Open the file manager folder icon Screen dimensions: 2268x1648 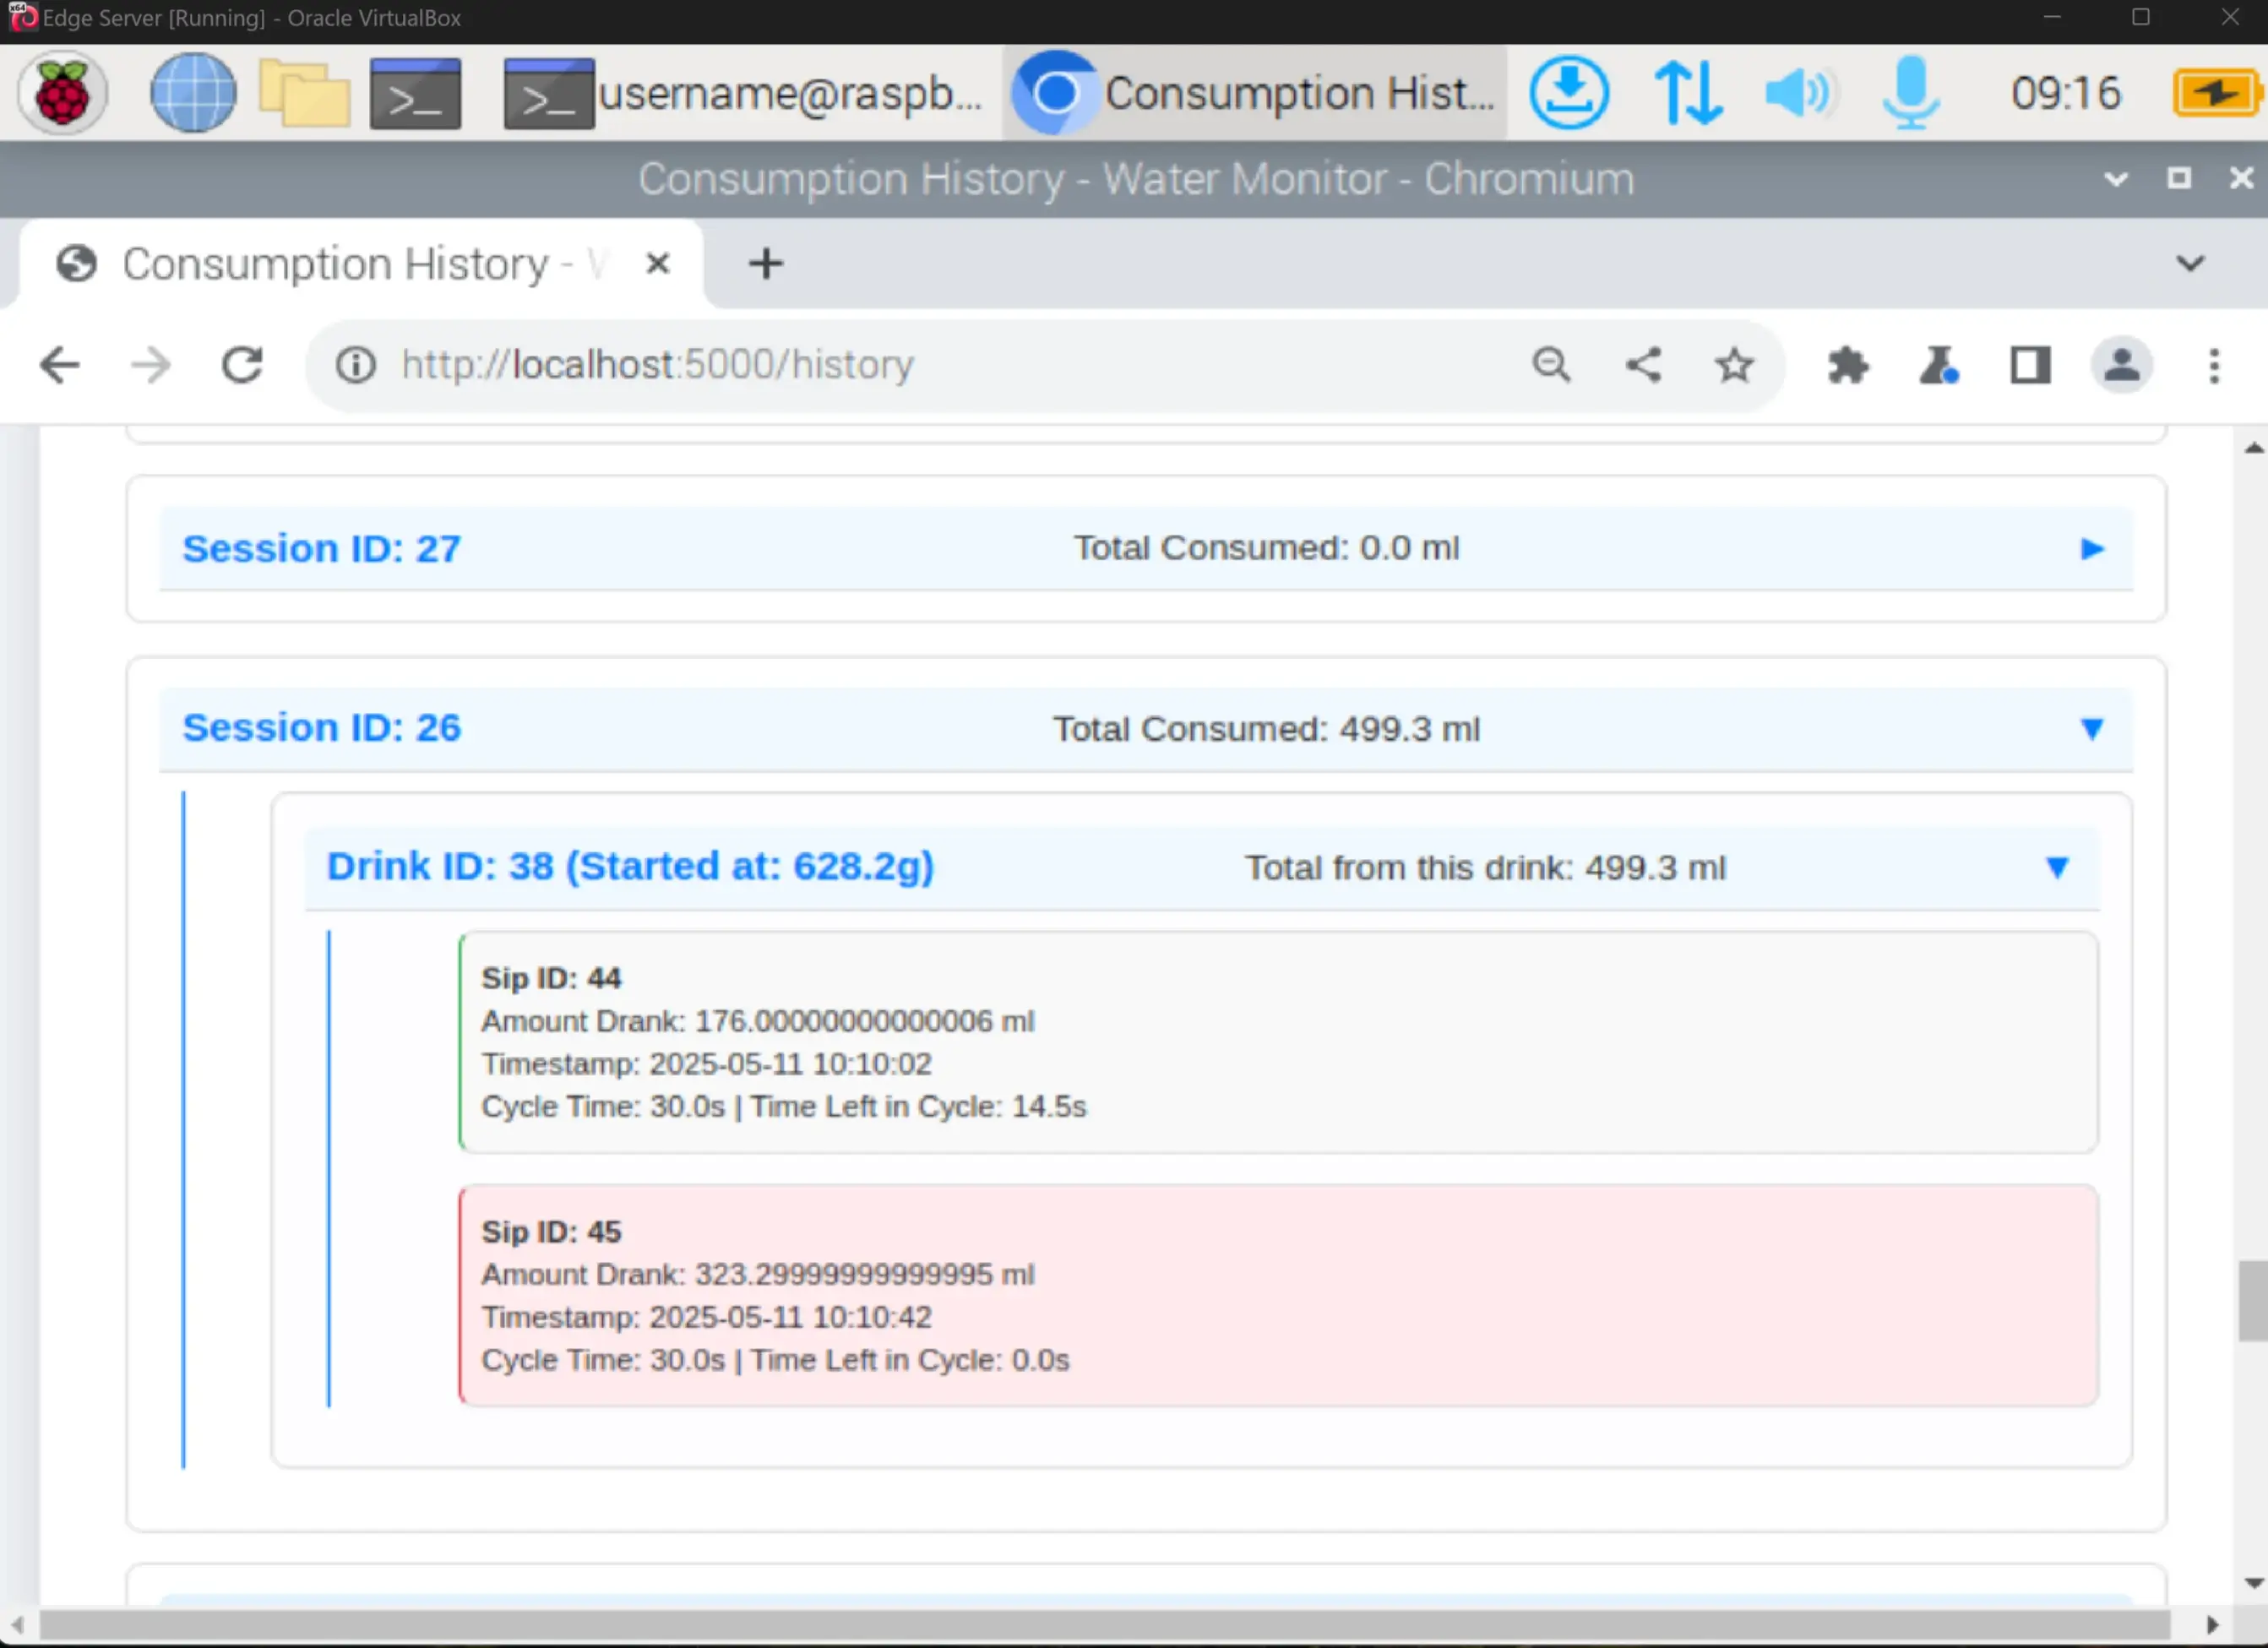(304, 93)
